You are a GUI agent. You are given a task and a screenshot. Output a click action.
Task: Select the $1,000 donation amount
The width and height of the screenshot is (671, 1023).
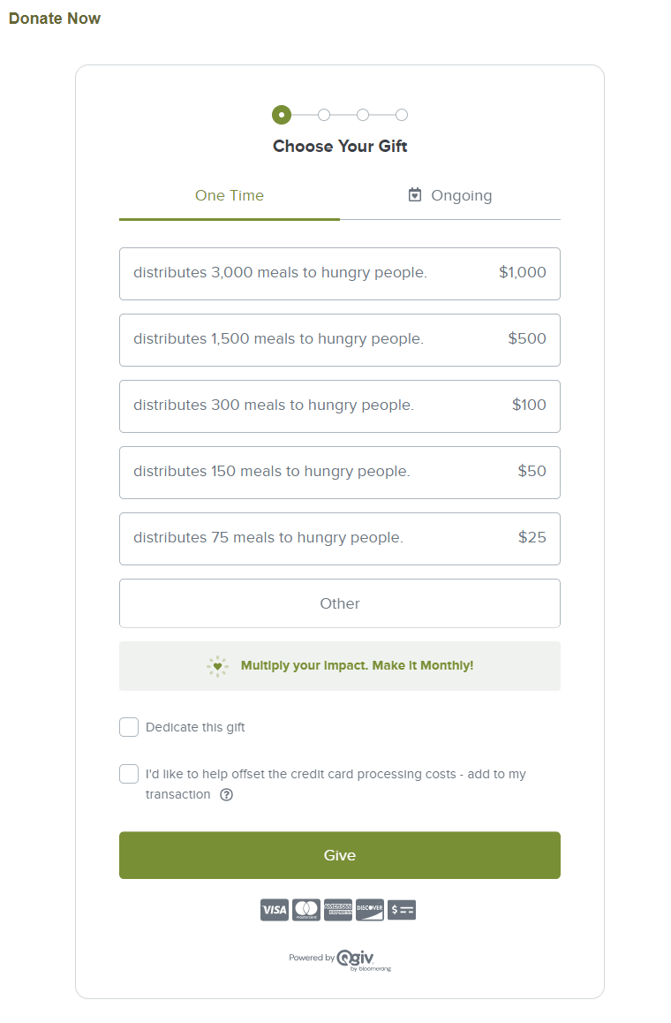coord(340,273)
